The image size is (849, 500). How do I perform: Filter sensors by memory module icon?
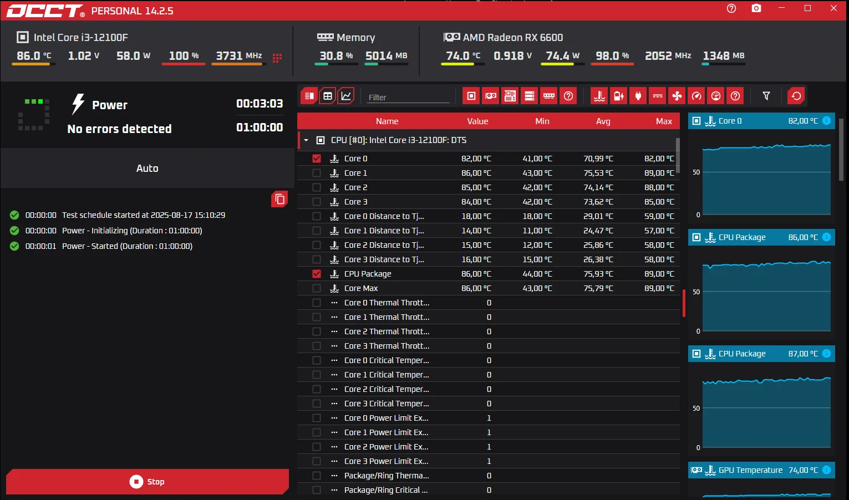click(549, 96)
